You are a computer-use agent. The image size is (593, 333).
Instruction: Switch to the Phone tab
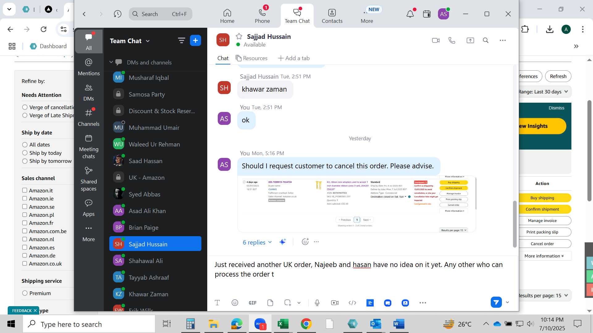tap(262, 16)
